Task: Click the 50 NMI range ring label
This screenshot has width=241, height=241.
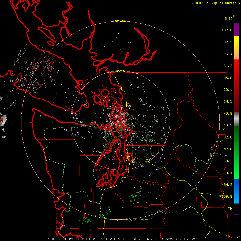Action: pos(120,71)
